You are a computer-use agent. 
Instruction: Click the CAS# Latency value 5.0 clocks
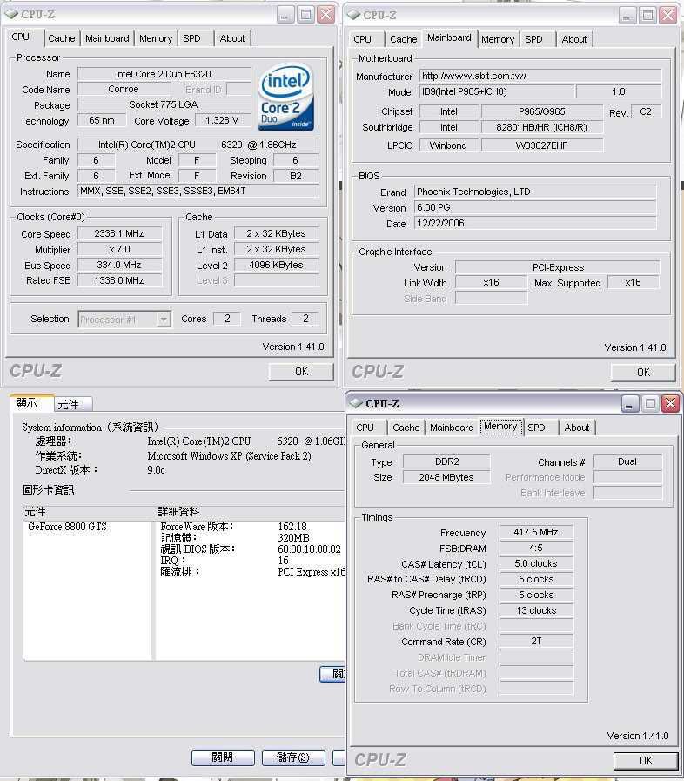pyautogui.click(x=536, y=563)
